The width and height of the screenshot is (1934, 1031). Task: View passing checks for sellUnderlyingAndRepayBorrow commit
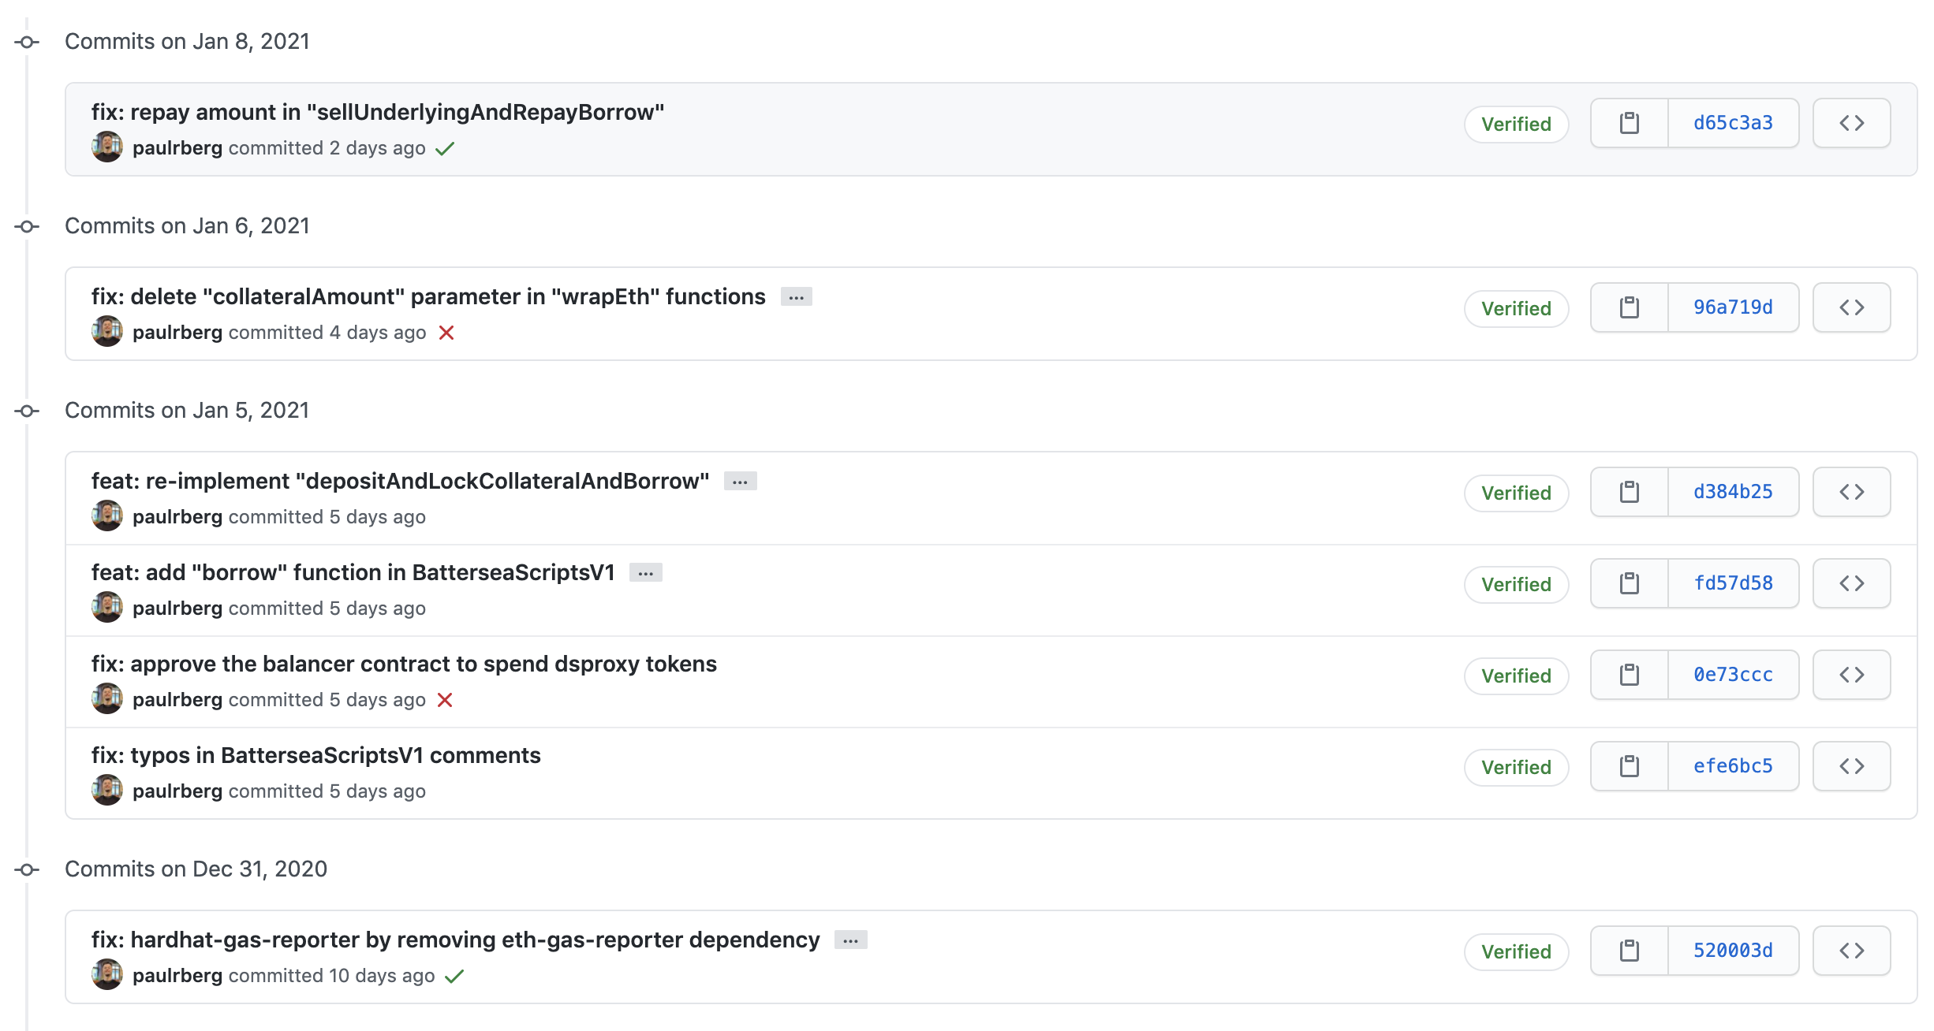click(445, 148)
